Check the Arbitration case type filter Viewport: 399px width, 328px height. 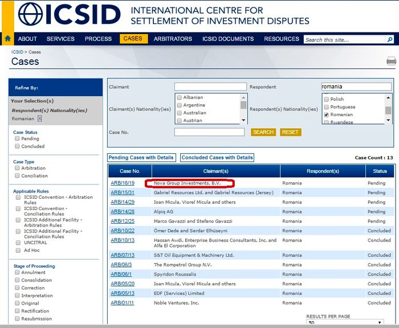[17, 168]
